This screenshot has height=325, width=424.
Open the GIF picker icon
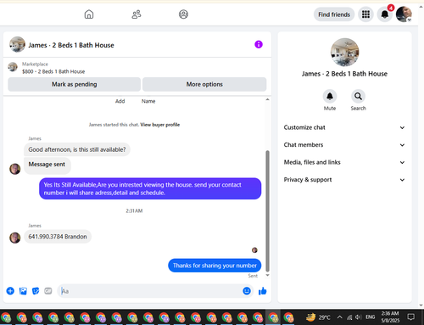(x=48, y=291)
